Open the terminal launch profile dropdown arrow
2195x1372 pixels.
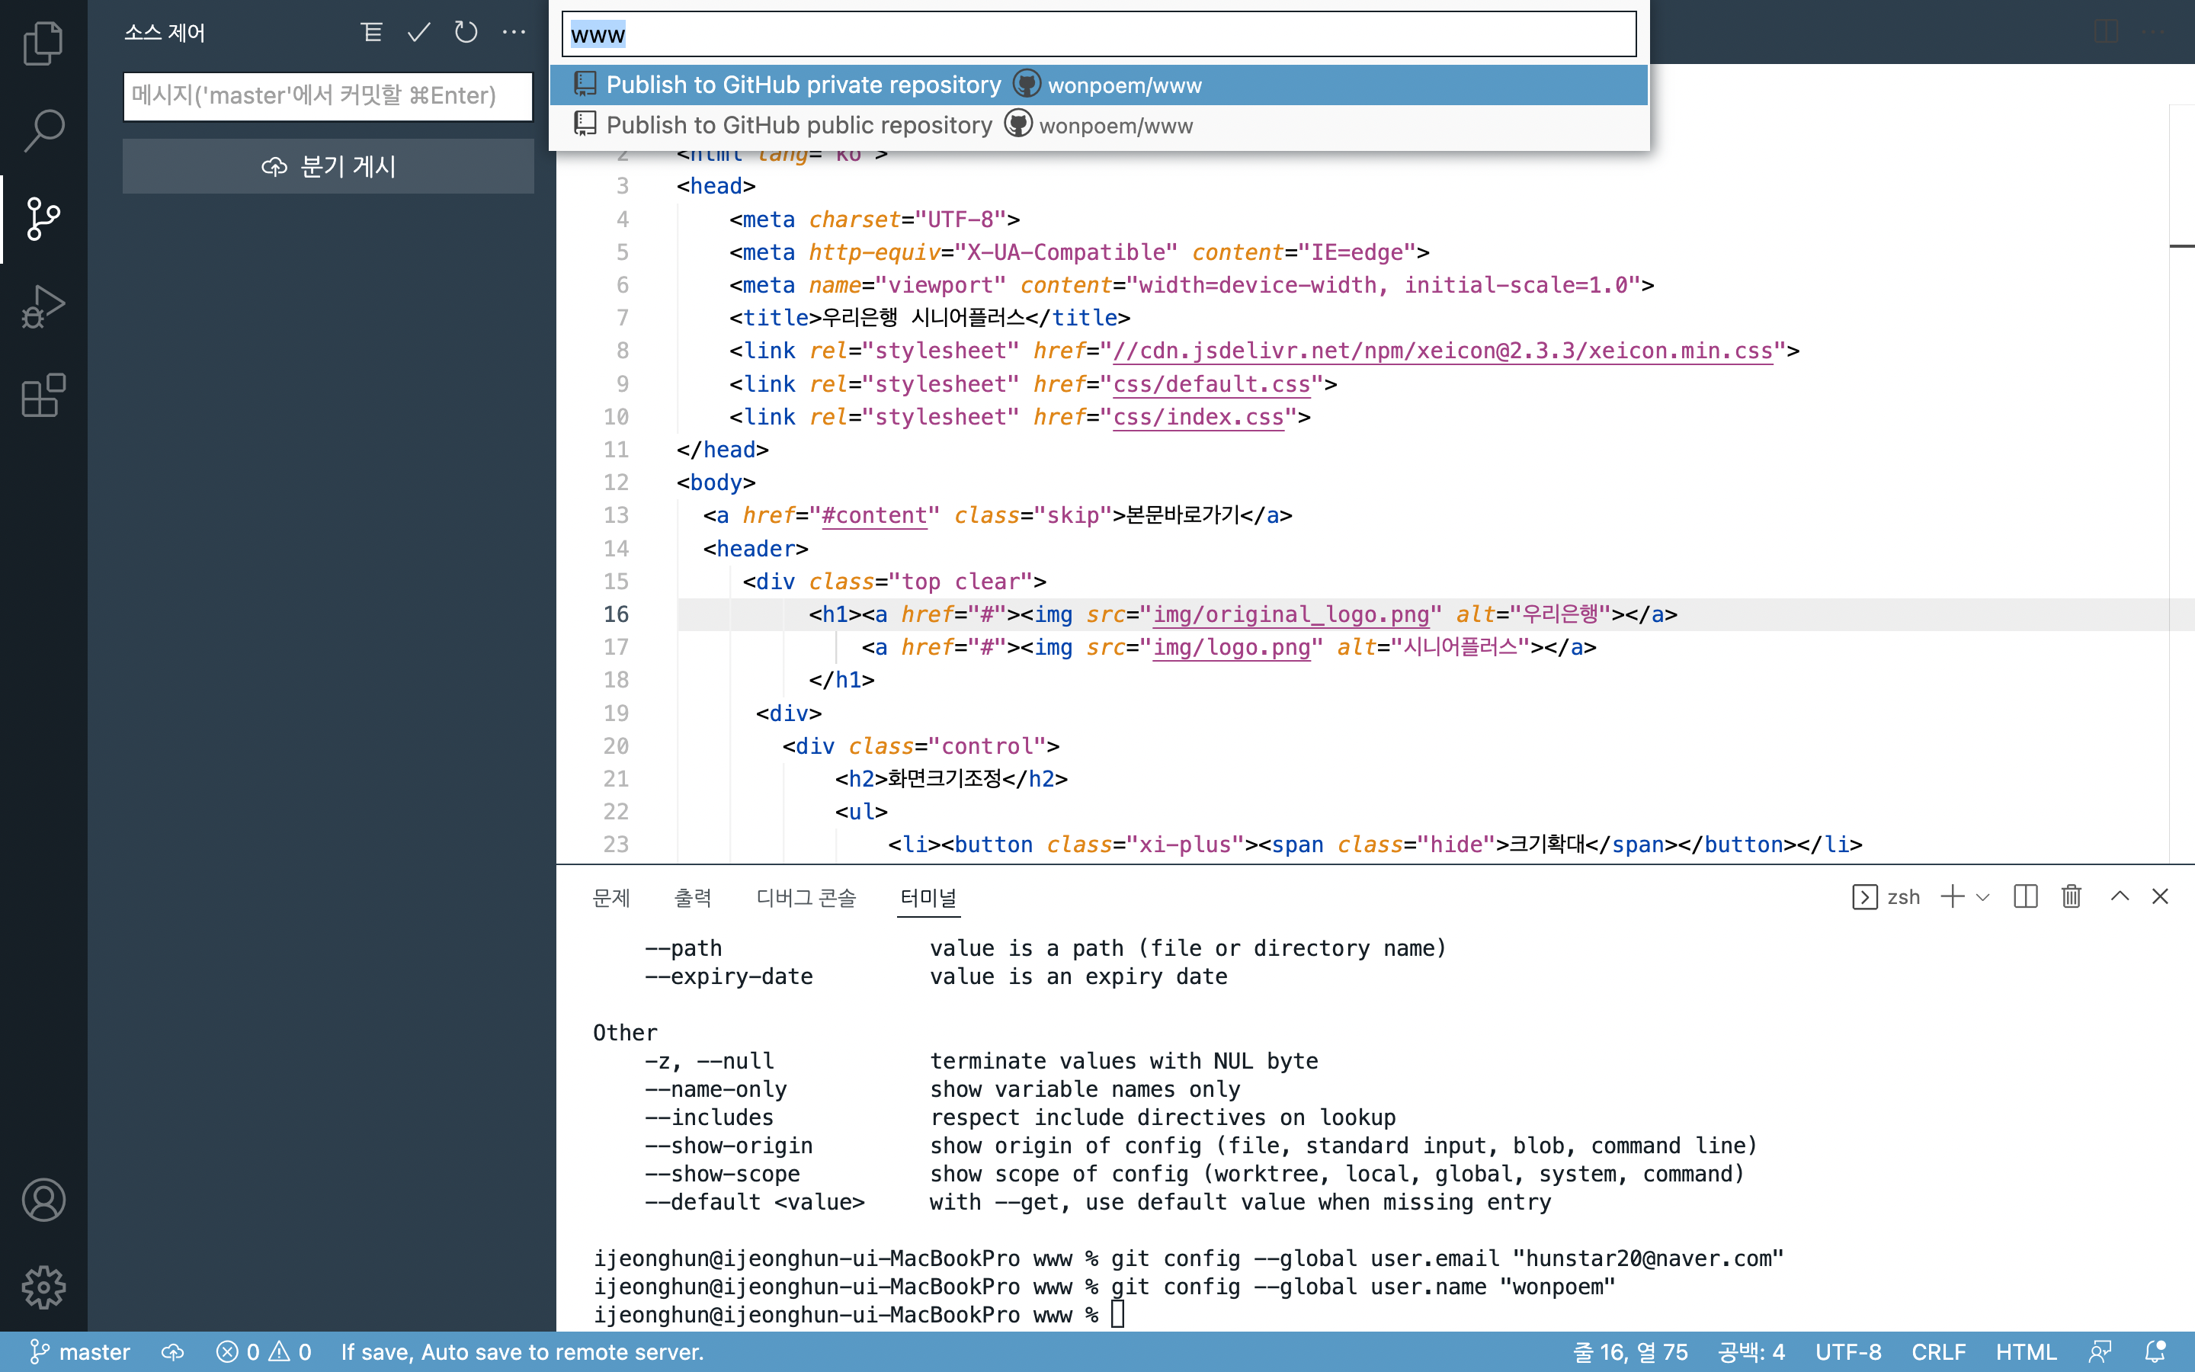(1983, 897)
